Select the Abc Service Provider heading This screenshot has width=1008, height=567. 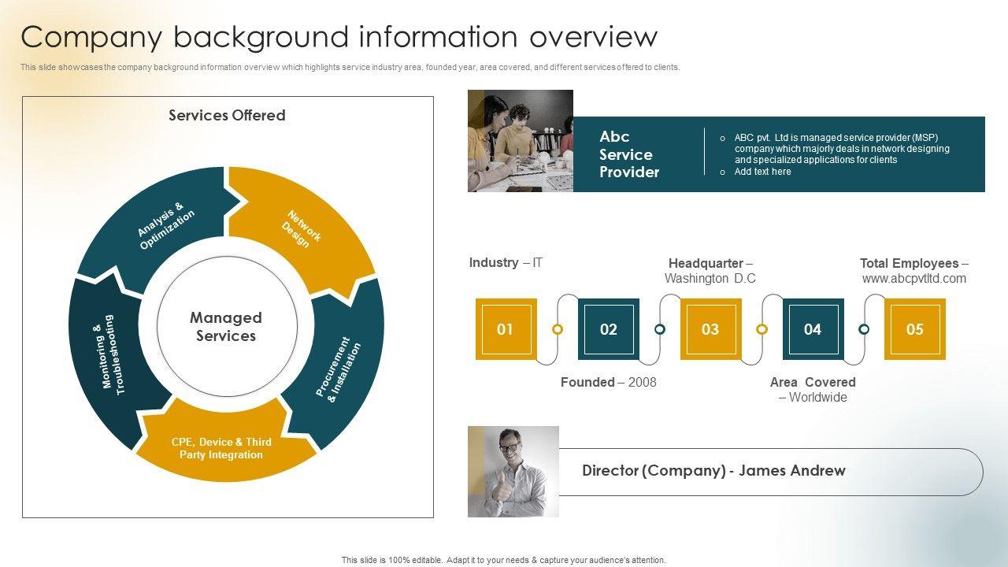coord(628,154)
